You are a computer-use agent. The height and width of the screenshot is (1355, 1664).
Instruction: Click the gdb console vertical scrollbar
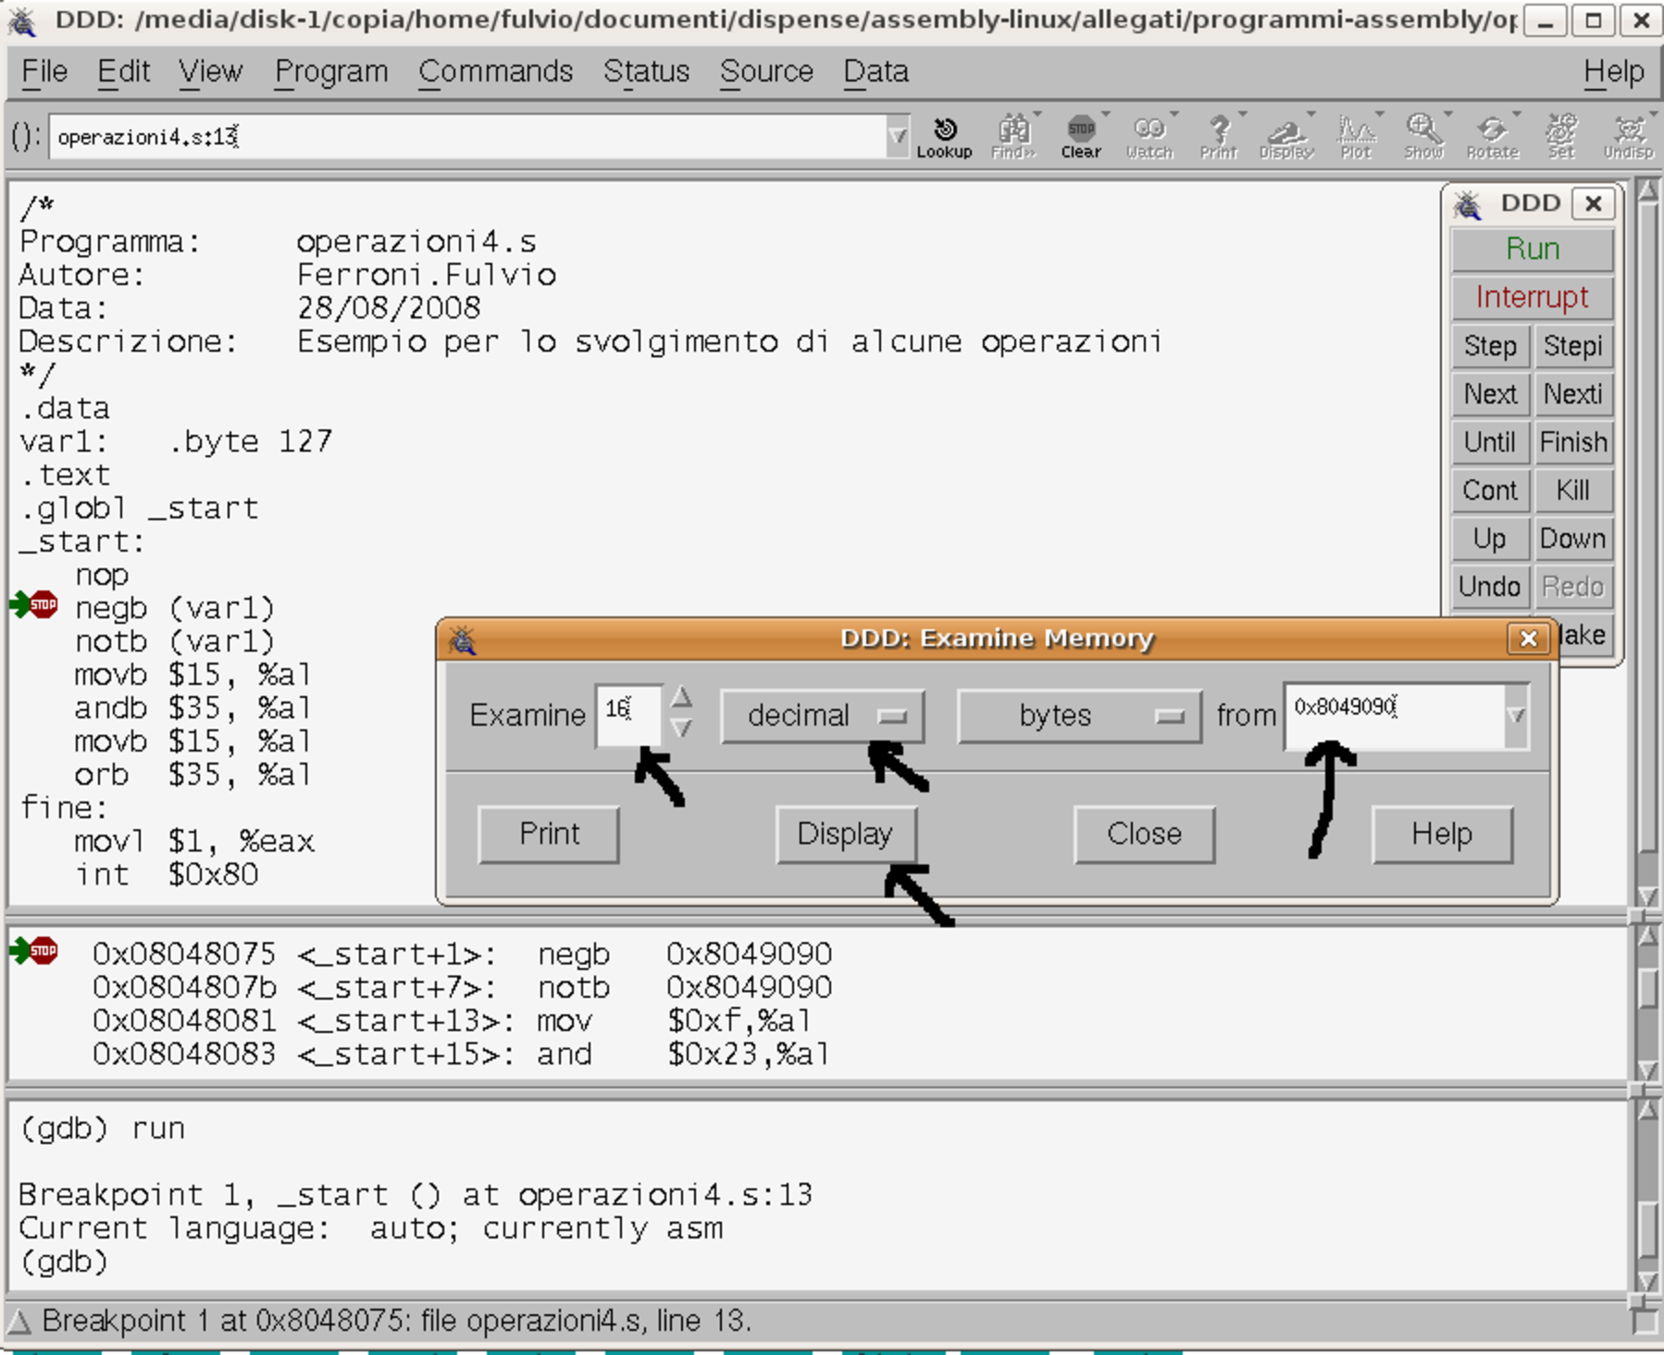[1646, 1196]
